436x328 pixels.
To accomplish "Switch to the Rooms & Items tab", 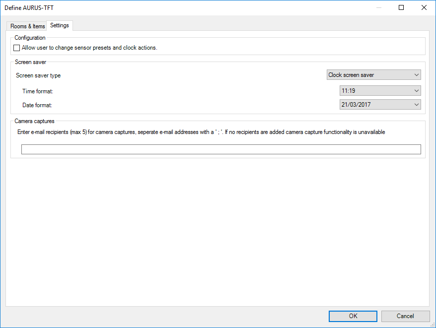I will pyautogui.click(x=28, y=26).
